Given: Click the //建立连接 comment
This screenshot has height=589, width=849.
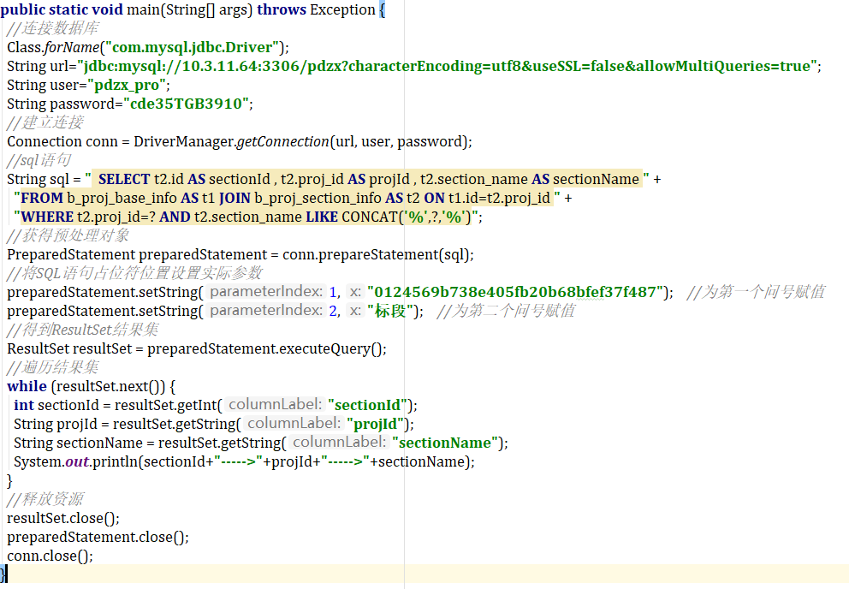Looking at the screenshot, I should click(x=45, y=123).
